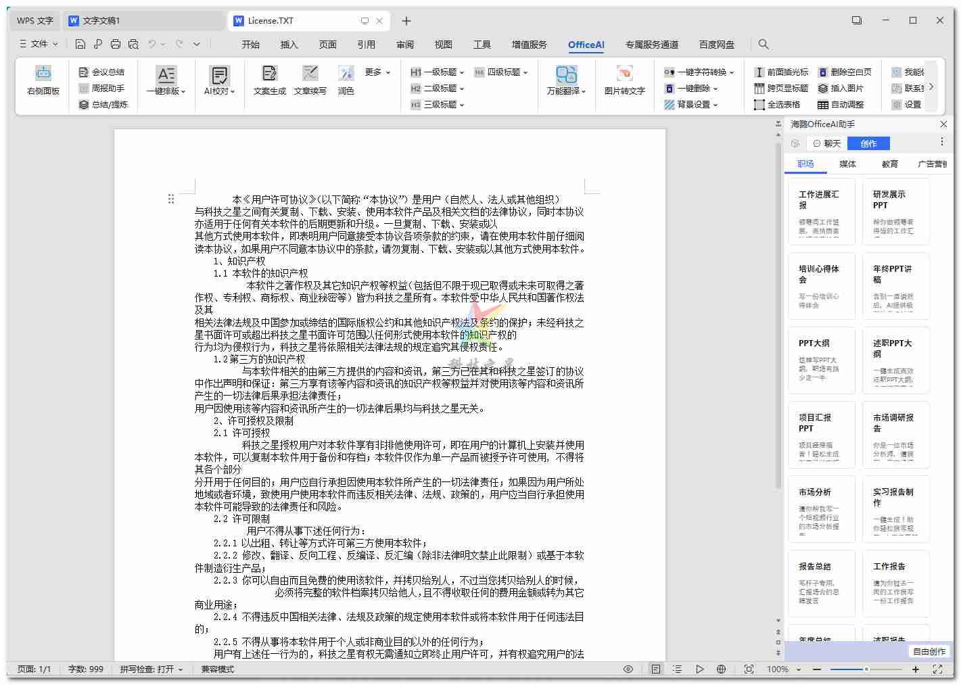Click the 文案生成 icon
961x685 pixels.
pyautogui.click(x=269, y=80)
